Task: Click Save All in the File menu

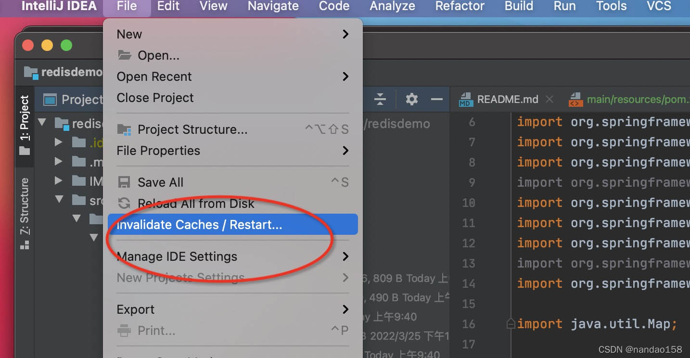Action: tap(233, 182)
